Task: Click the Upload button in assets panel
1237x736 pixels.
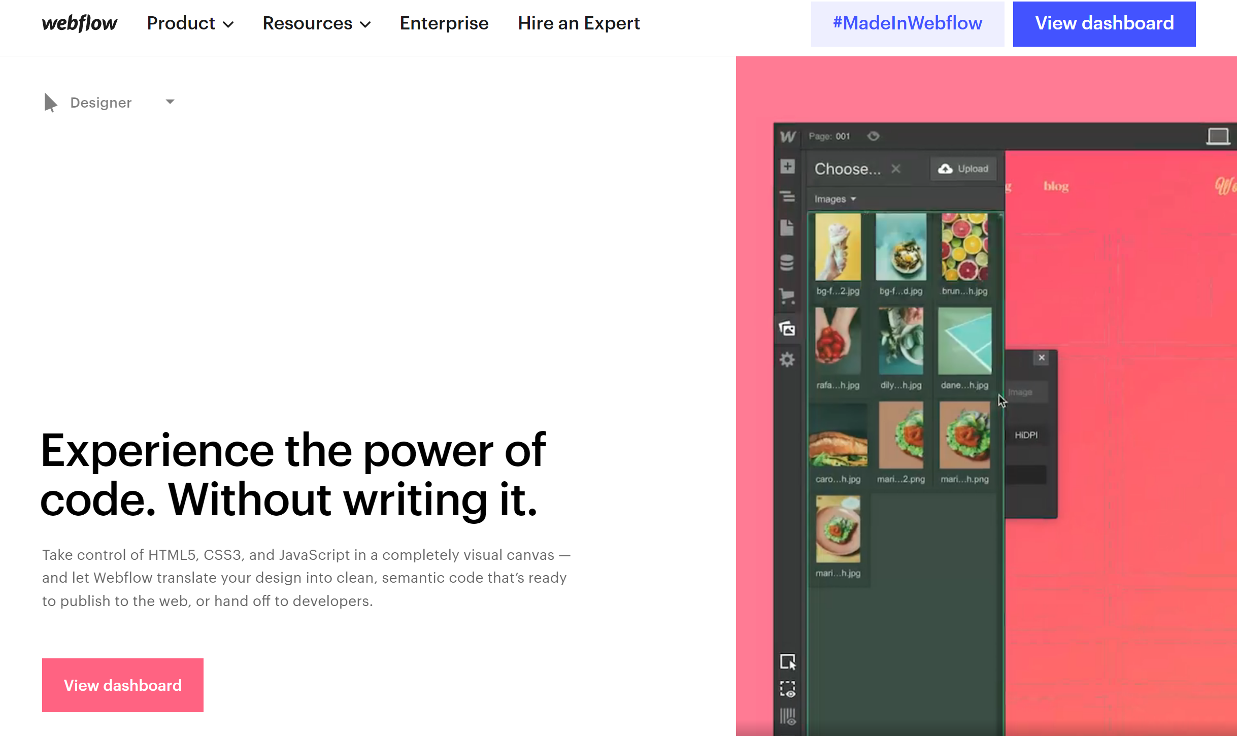Action: [x=963, y=169]
